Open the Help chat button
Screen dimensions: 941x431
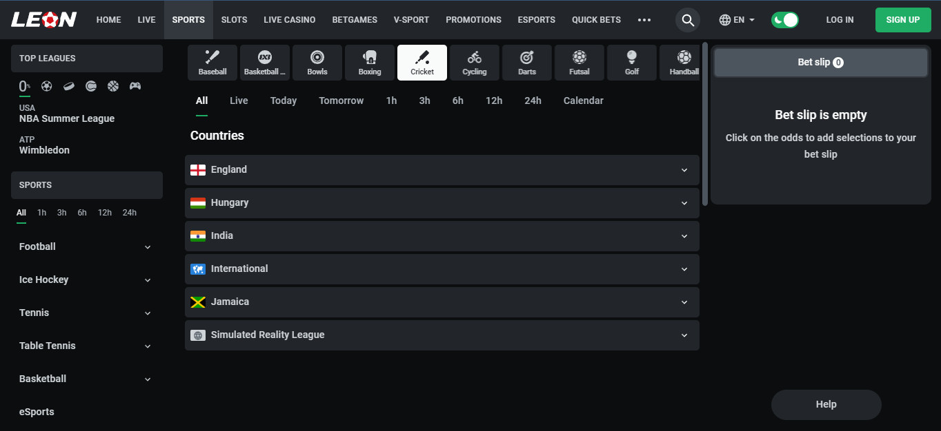pos(826,405)
